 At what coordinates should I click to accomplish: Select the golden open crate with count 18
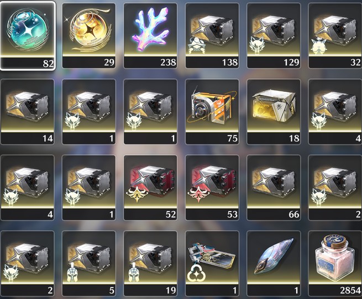[274, 112]
